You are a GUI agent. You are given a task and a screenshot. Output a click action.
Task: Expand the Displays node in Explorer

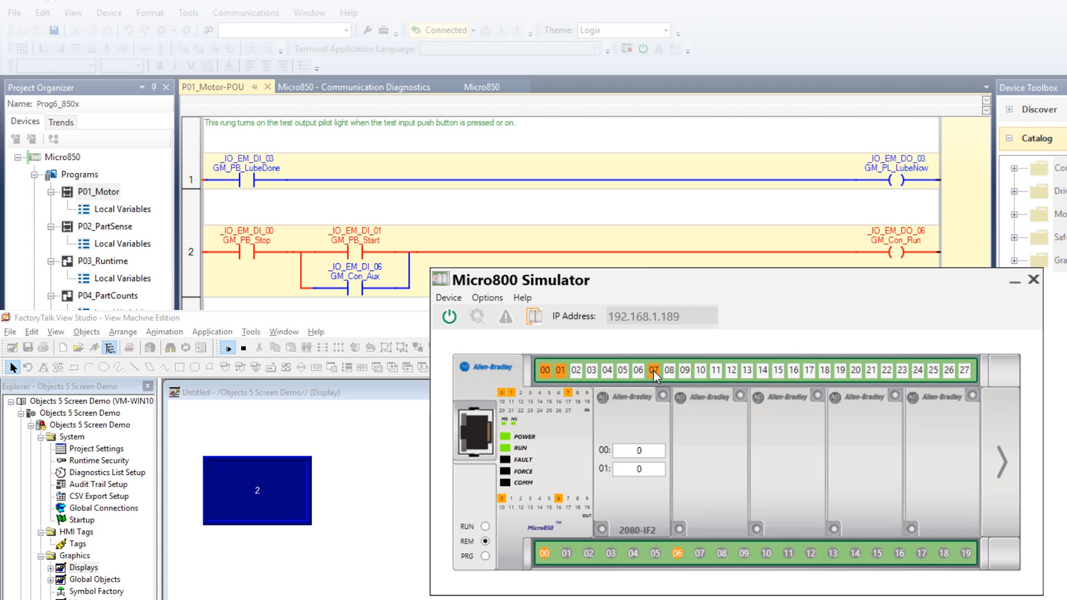click(51, 568)
